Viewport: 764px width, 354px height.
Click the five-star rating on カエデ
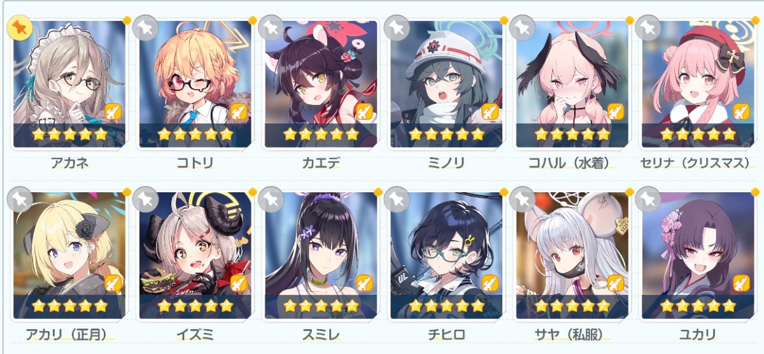321,134
